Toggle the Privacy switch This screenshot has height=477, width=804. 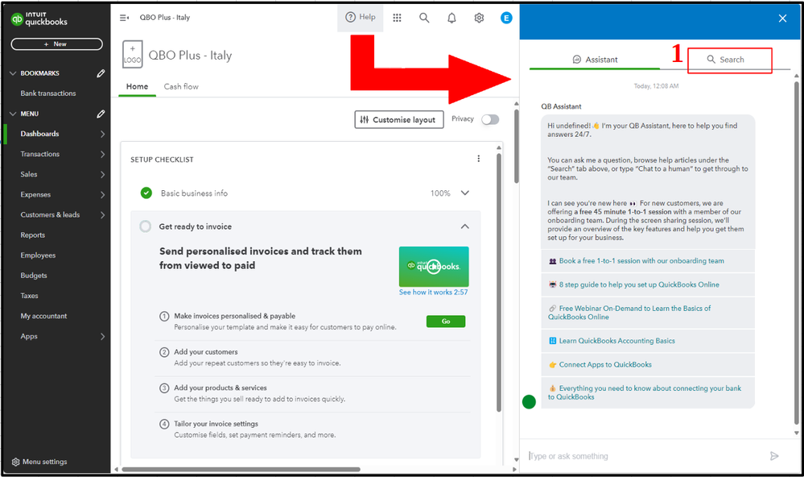[x=490, y=119]
